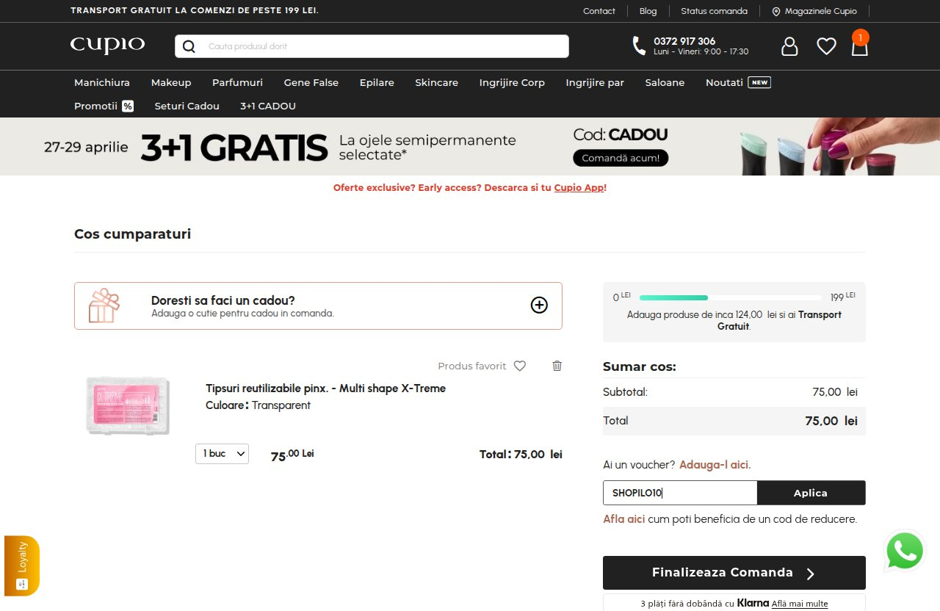940x611 pixels.
Task: Click the Contact link
Action: point(599,11)
